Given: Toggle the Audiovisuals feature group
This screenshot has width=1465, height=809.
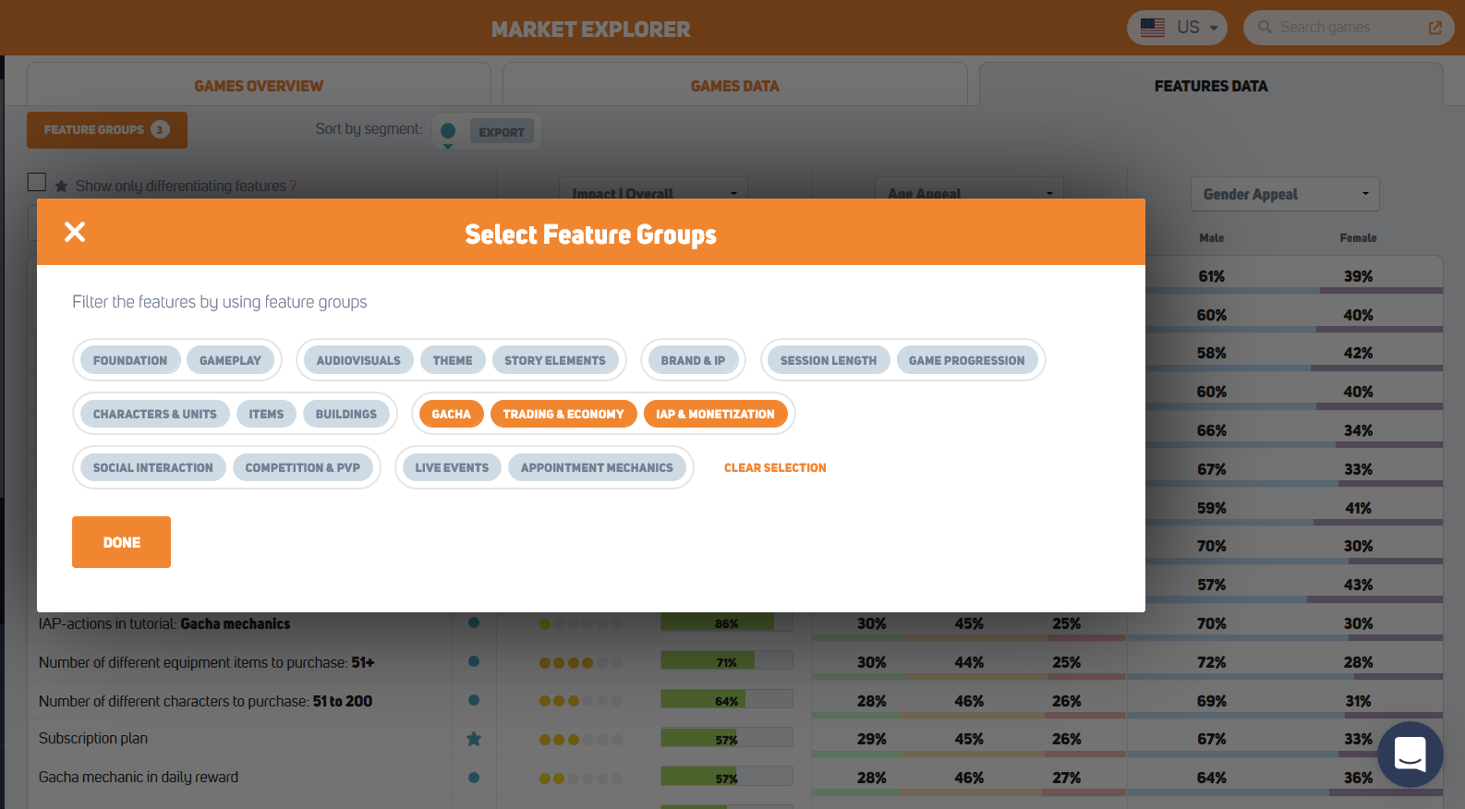Looking at the screenshot, I should point(358,360).
